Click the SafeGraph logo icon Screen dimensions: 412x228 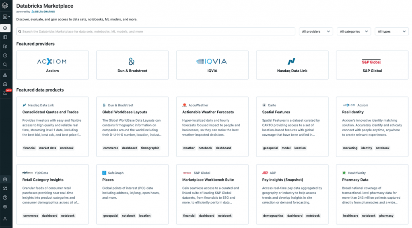tap(104, 173)
